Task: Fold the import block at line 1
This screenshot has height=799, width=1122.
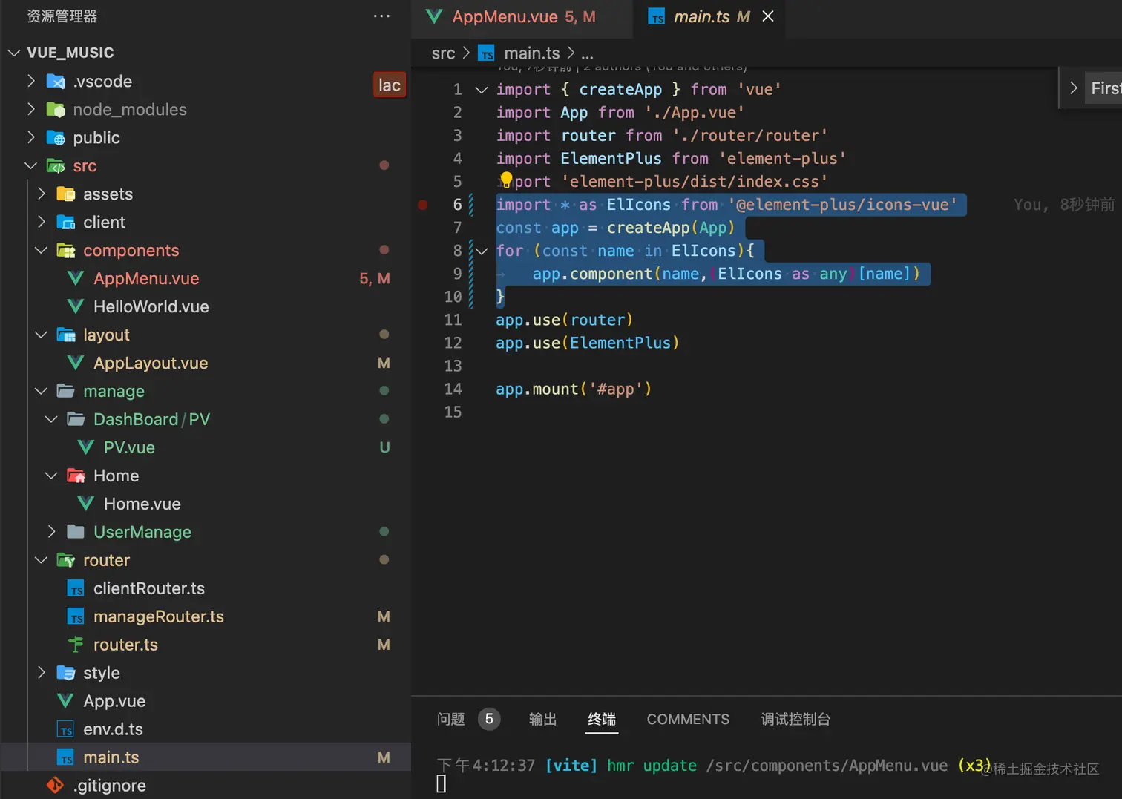Action: point(482,90)
